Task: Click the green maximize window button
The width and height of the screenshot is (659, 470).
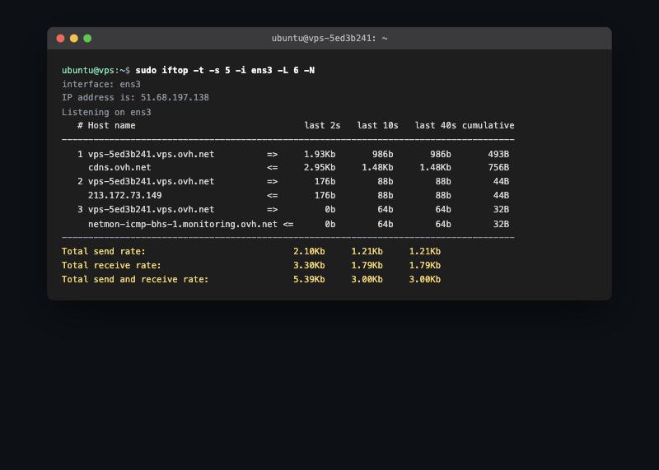Action: (87, 39)
